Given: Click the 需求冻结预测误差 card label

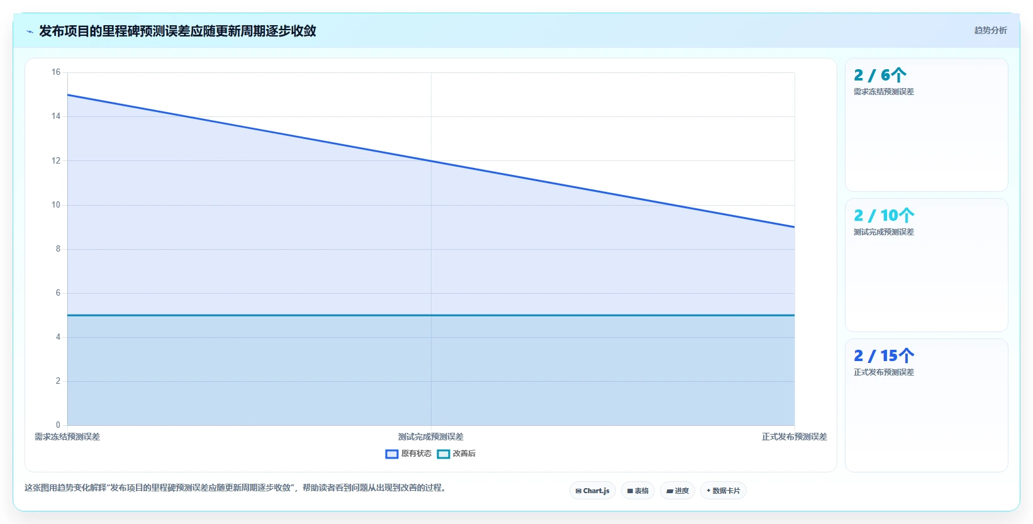Looking at the screenshot, I should point(883,92).
